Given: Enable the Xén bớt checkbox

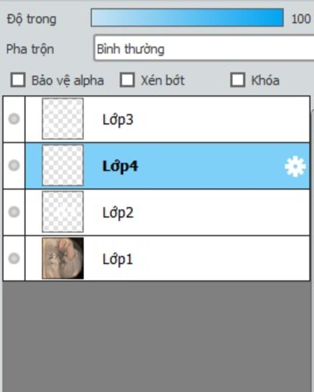Looking at the screenshot, I should 127,80.
